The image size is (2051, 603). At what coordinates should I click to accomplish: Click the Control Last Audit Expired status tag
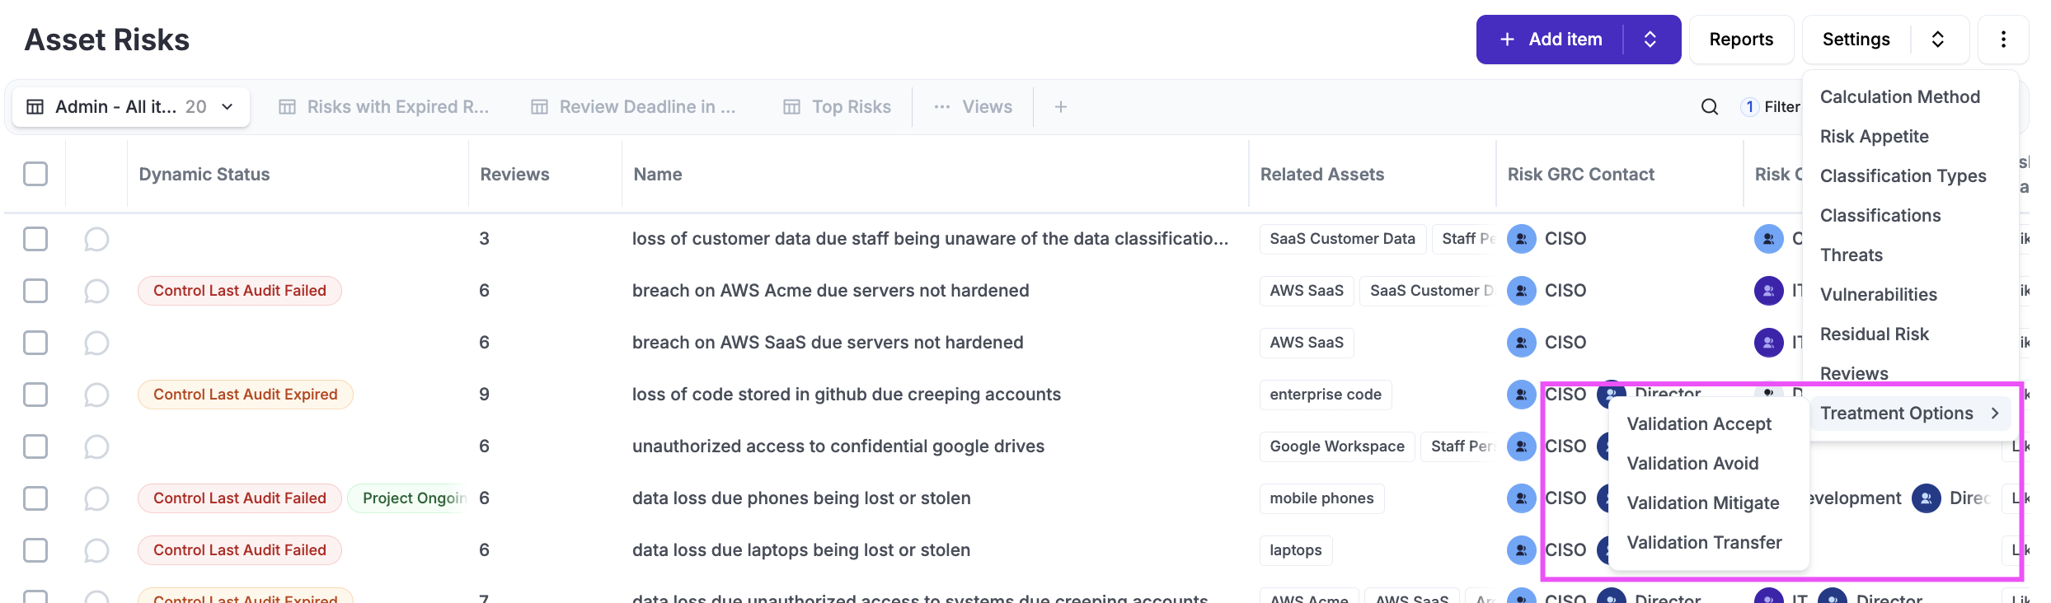(x=245, y=395)
